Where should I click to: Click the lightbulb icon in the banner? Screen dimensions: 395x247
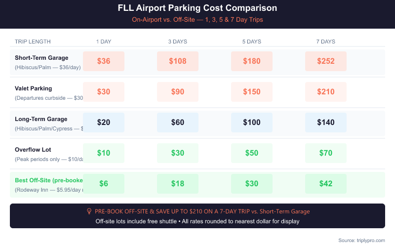(89, 211)
